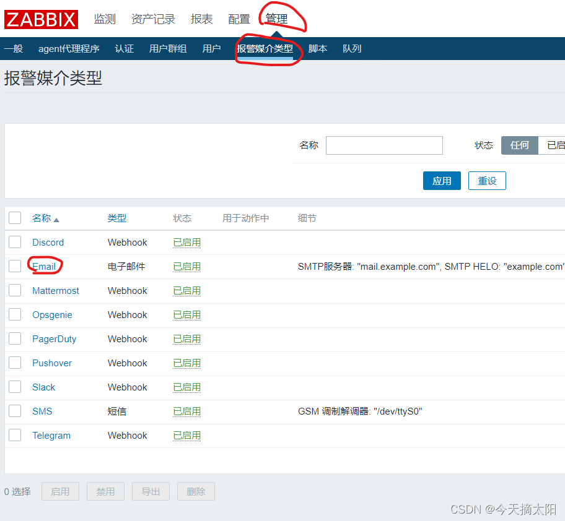Click the Webhook type cell for Telegram
The height and width of the screenshot is (521, 565).
[x=127, y=436]
